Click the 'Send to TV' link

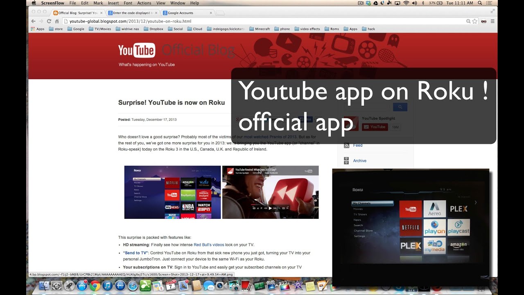pyautogui.click(x=136, y=253)
